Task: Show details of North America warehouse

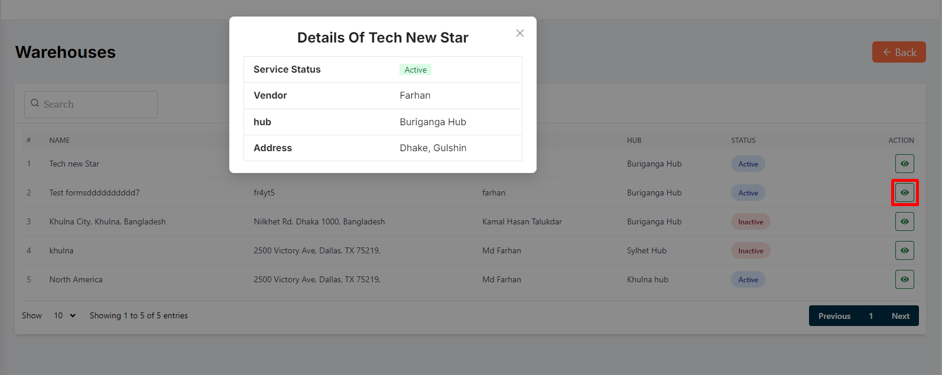Action: point(904,279)
